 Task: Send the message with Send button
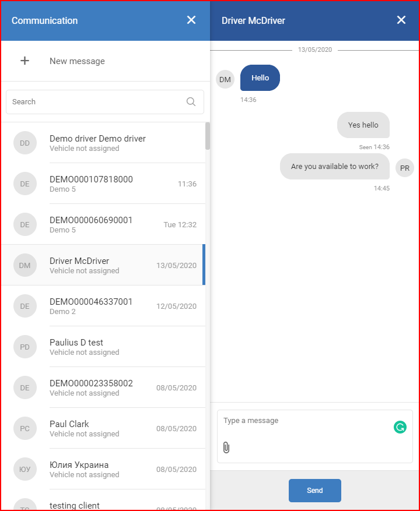[x=315, y=491]
